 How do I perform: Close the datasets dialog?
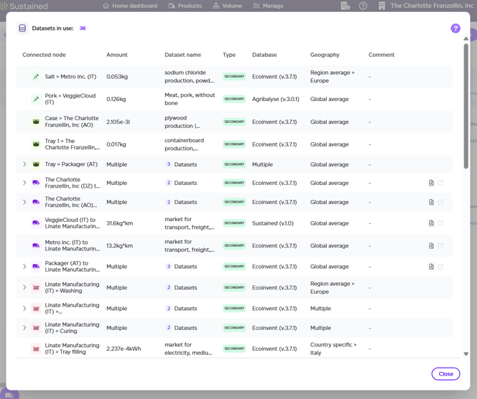click(446, 374)
